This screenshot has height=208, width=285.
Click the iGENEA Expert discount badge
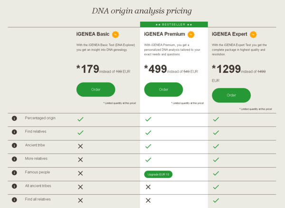[253, 34]
